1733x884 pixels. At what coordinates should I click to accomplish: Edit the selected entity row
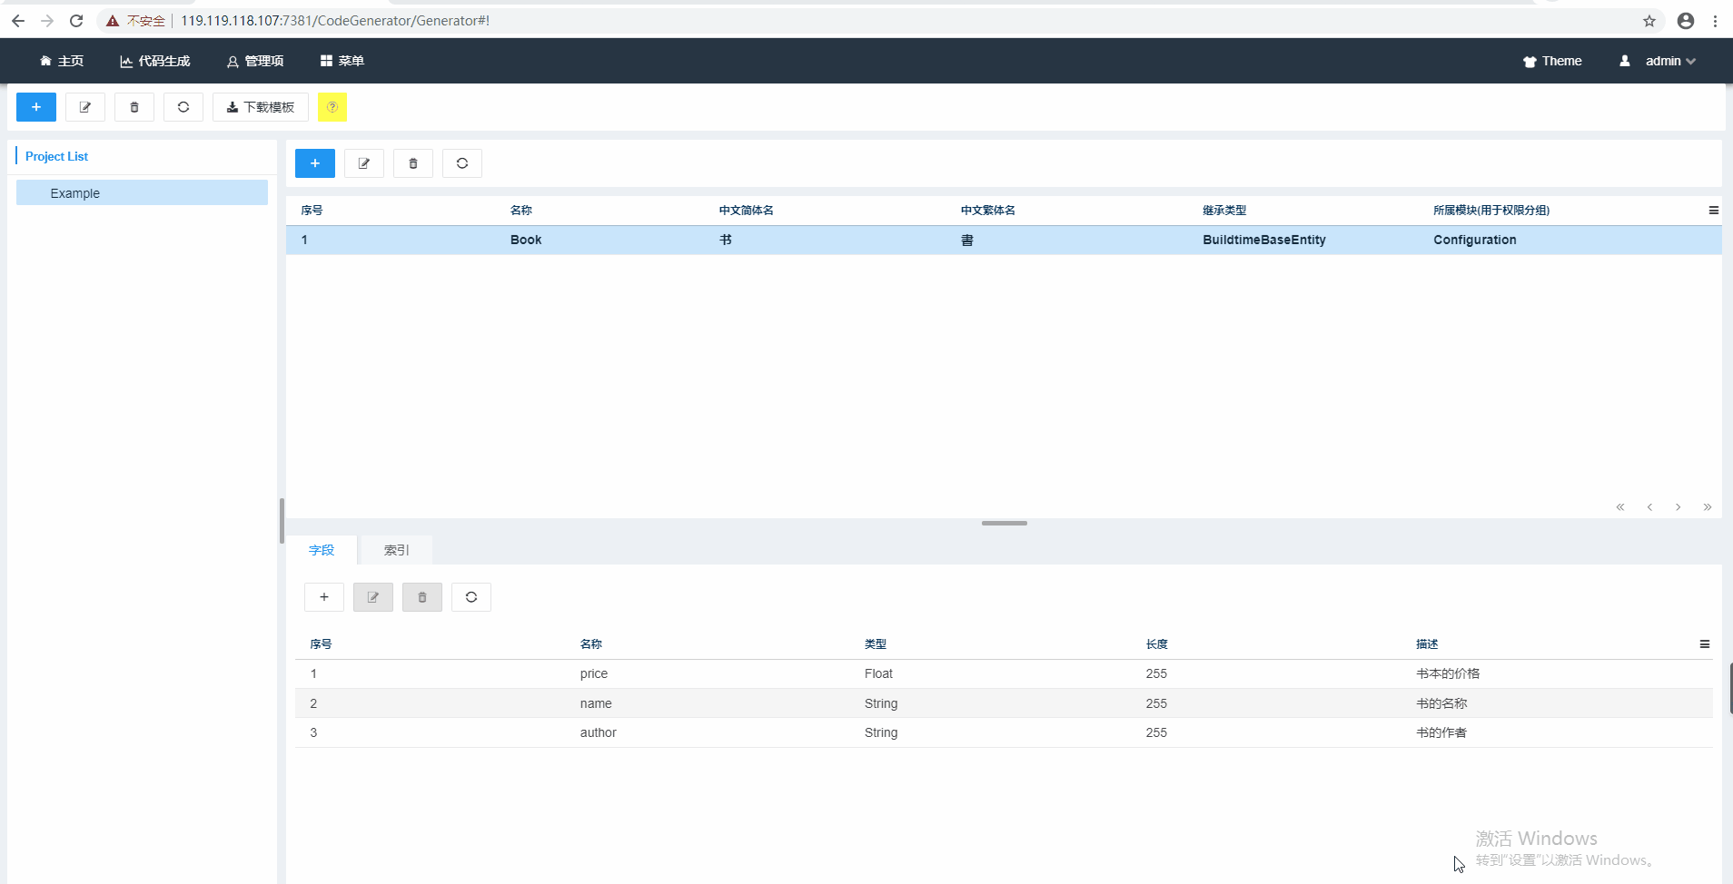[x=364, y=163]
